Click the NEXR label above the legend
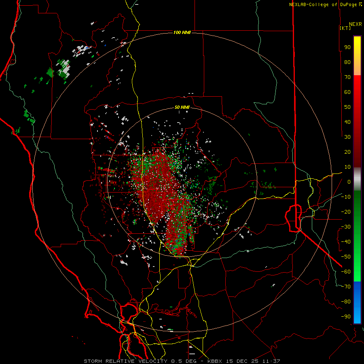364x364 pixels. click(x=356, y=24)
